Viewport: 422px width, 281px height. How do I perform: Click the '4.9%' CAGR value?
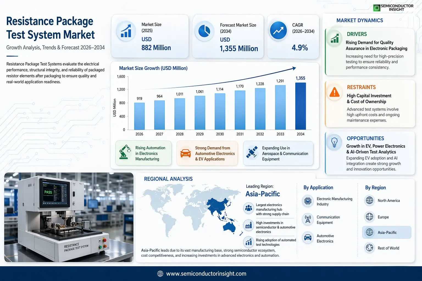(299, 48)
